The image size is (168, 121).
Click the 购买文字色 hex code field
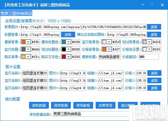pyautogui.click(x=76, y=57)
